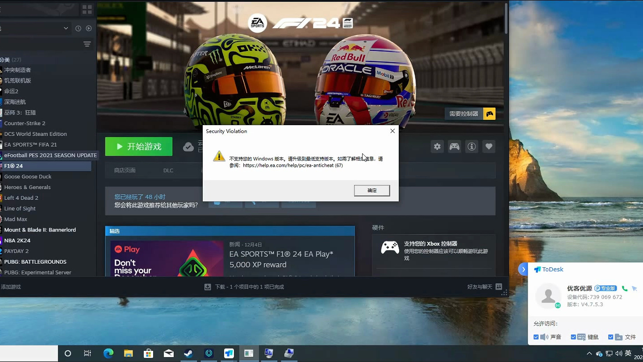
Task: Select F1 24 in library list
Action: [46, 166]
